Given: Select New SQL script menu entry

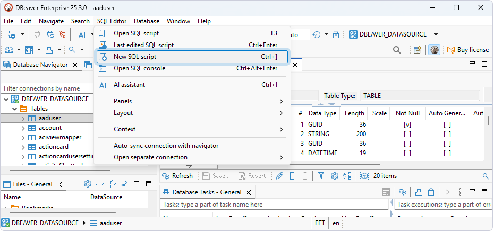Looking at the screenshot, I should pyautogui.click(x=192, y=57).
